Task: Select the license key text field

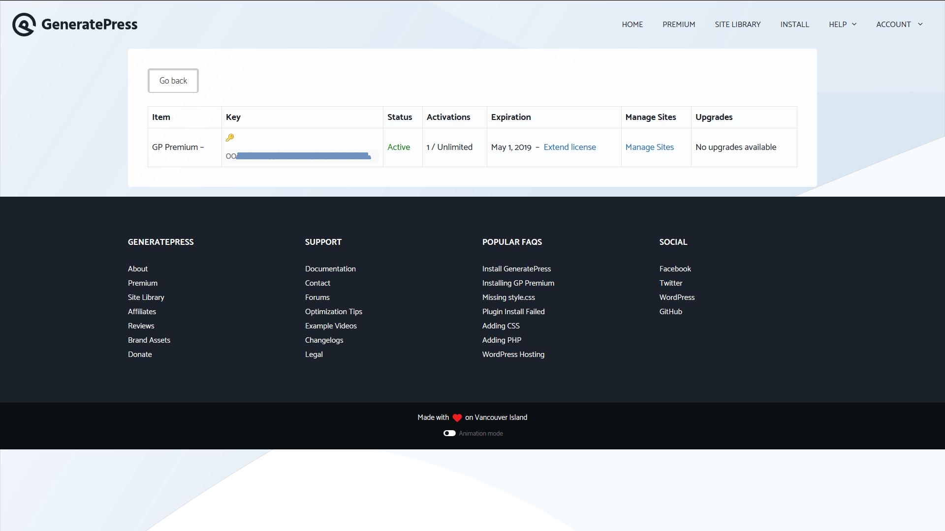Action: [x=301, y=156]
